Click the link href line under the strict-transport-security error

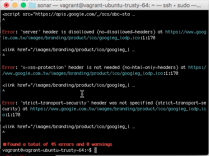tap(69, 127)
